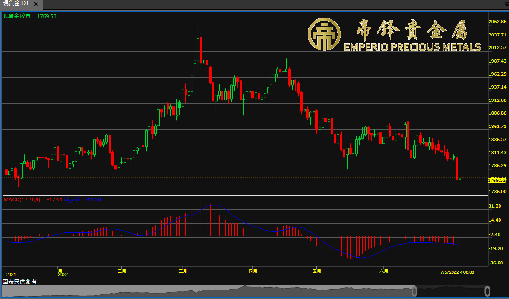Click the highlighted 1769.53 current price tag
Image resolution: width=509 pixels, height=299 pixels.
tap(497, 180)
